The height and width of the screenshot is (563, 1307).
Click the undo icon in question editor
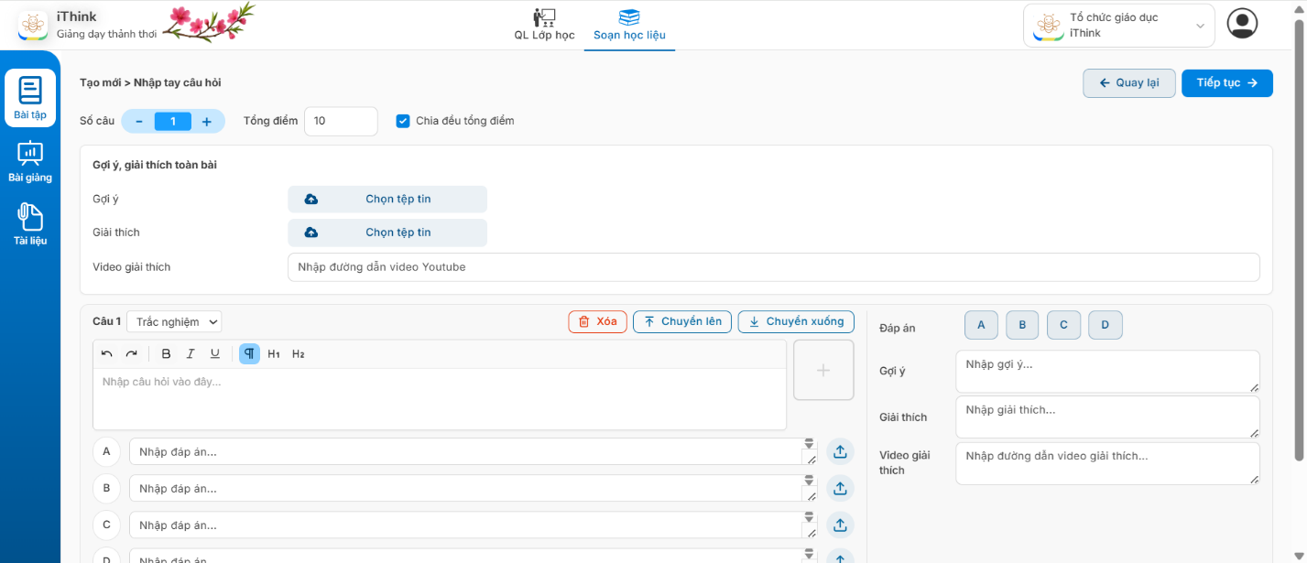[x=107, y=354]
